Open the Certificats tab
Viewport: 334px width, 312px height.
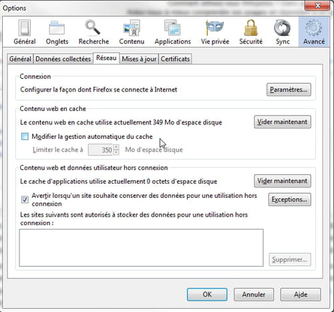pos(175,59)
